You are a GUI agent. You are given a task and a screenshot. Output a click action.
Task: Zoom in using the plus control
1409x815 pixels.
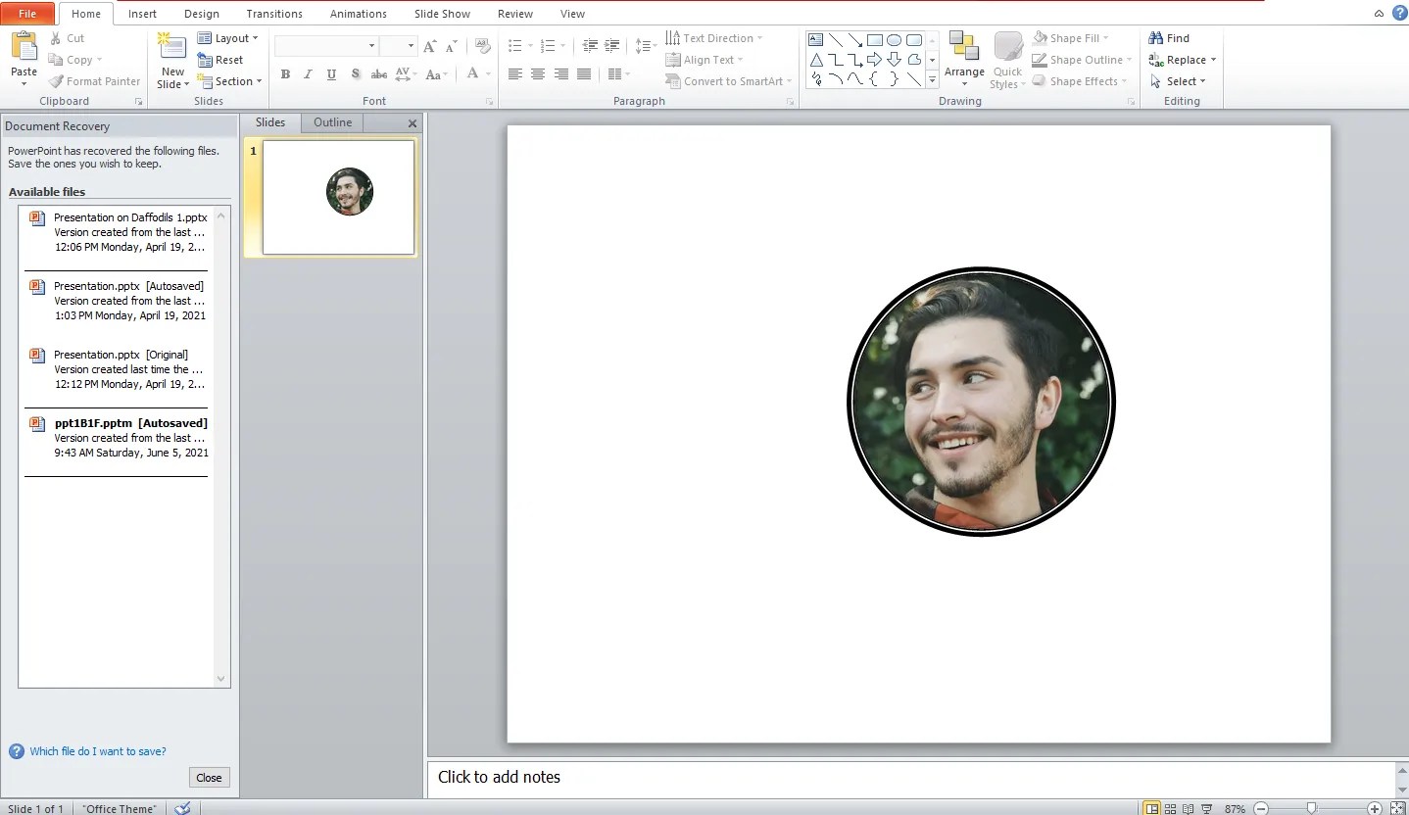pyautogui.click(x=1375, y=808)
